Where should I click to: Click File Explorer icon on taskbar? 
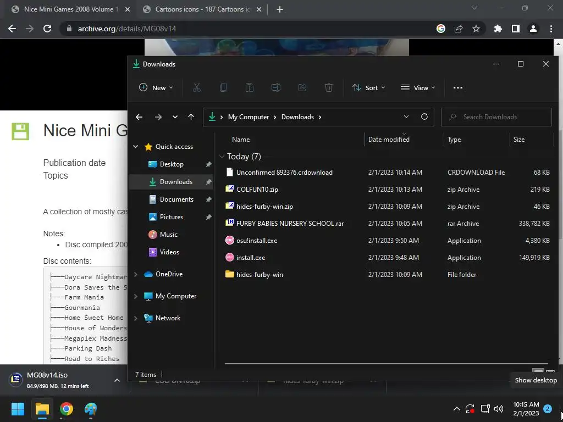coord(42,409)
